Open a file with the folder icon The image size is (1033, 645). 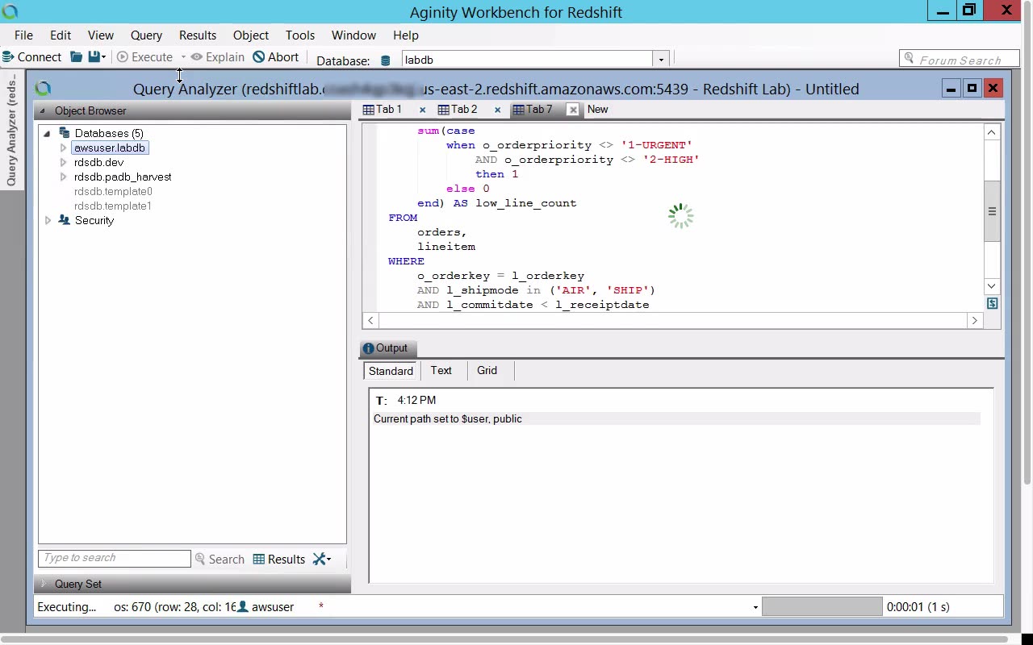77,57
